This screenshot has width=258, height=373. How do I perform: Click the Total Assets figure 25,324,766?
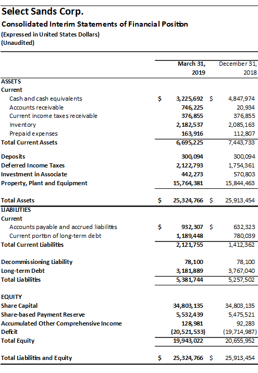(x=188, y=200)
